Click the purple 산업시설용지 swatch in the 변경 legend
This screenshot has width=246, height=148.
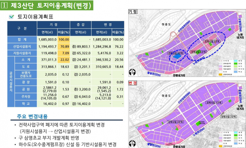[221, 138]
